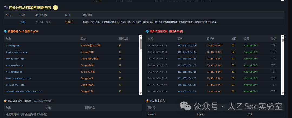
Task: Click the 次数 header in the SNI table
Action: (48, 108)
